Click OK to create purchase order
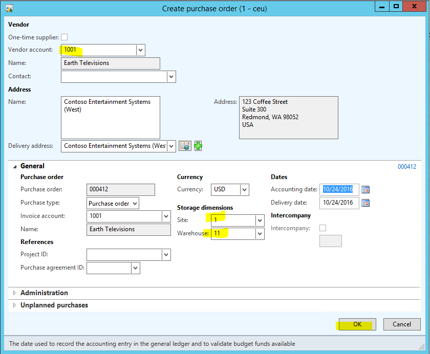430x354 pixels. (x=357, y=324)
